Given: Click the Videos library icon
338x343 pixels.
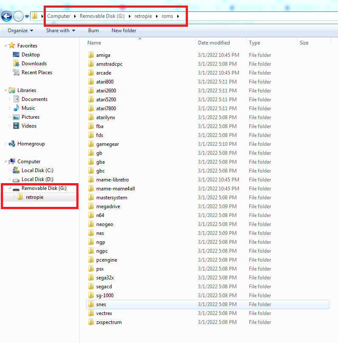Looking at the screenshot, I should tap(16, 126).
